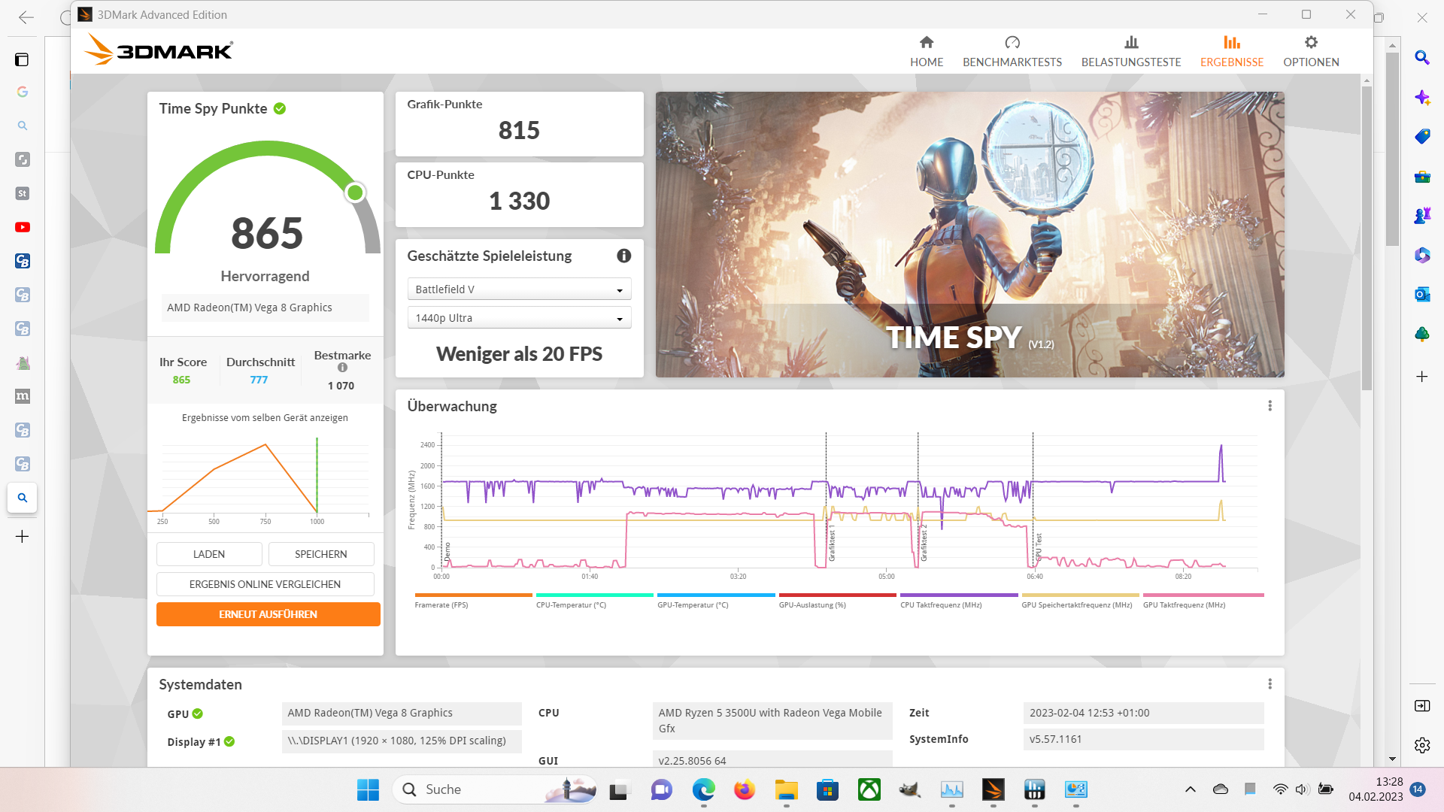
Task: Open Benchmarktests gauge icon
Action: pos(1012,43)
